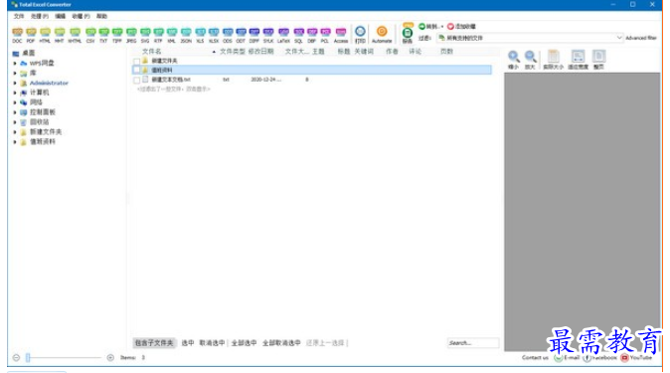Click the thumbnail size slider track
This screenshot has height=373, width=670.
(x=64, y=358)
